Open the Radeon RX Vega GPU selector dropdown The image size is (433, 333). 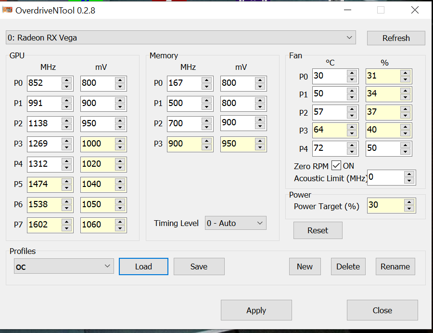180,37
